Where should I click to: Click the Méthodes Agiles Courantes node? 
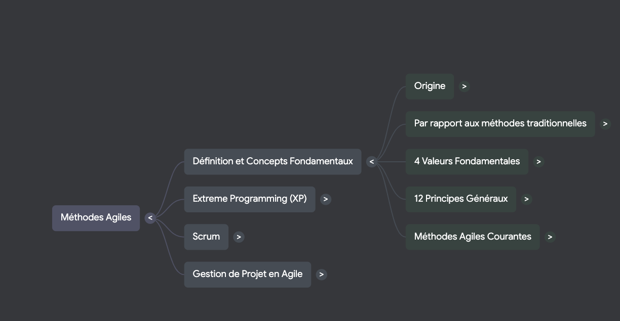[473, 237]
